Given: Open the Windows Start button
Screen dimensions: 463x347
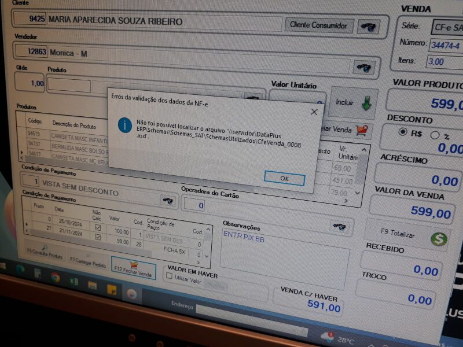Looking at the screenshot, I should point(3,267).
